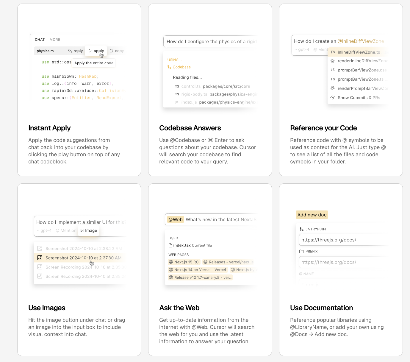This screenshot has width=410, height=362.
Task: Open the MORE tab
Action: [55, 39]
